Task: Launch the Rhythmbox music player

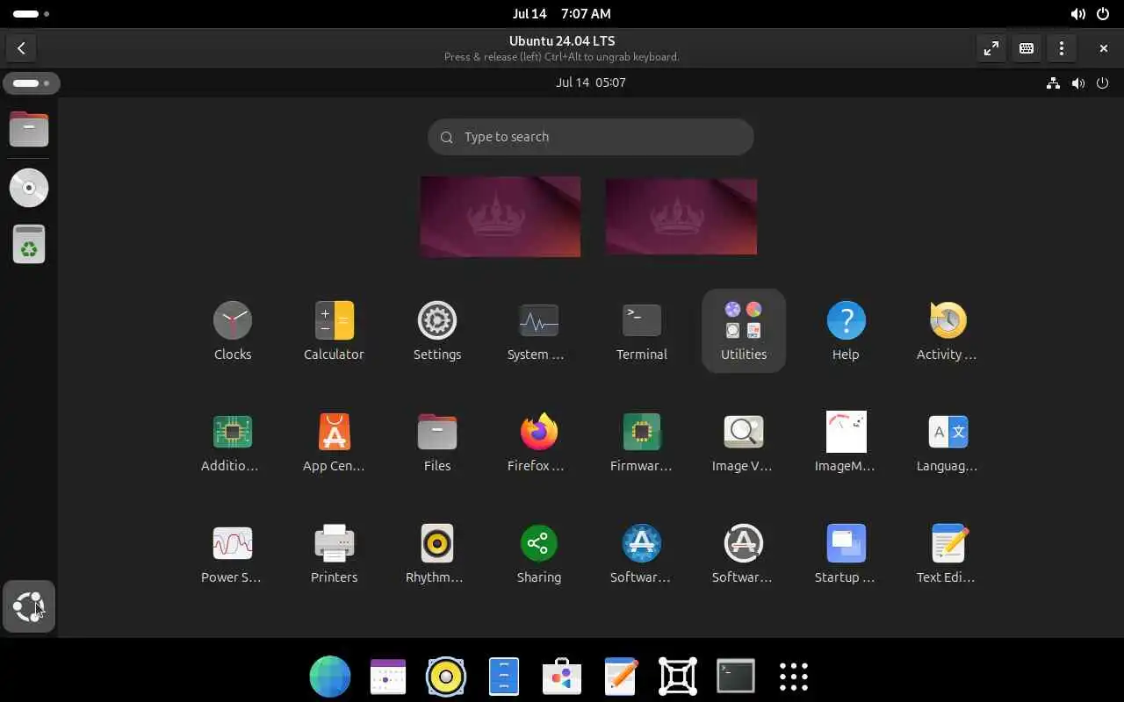Action: (436, 554)
